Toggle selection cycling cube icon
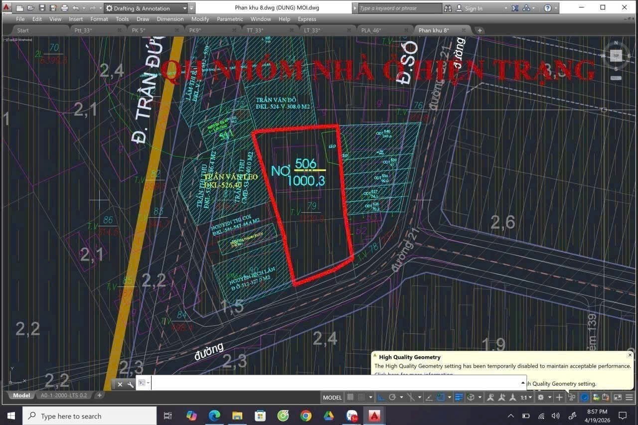 (x=470, y=397)
